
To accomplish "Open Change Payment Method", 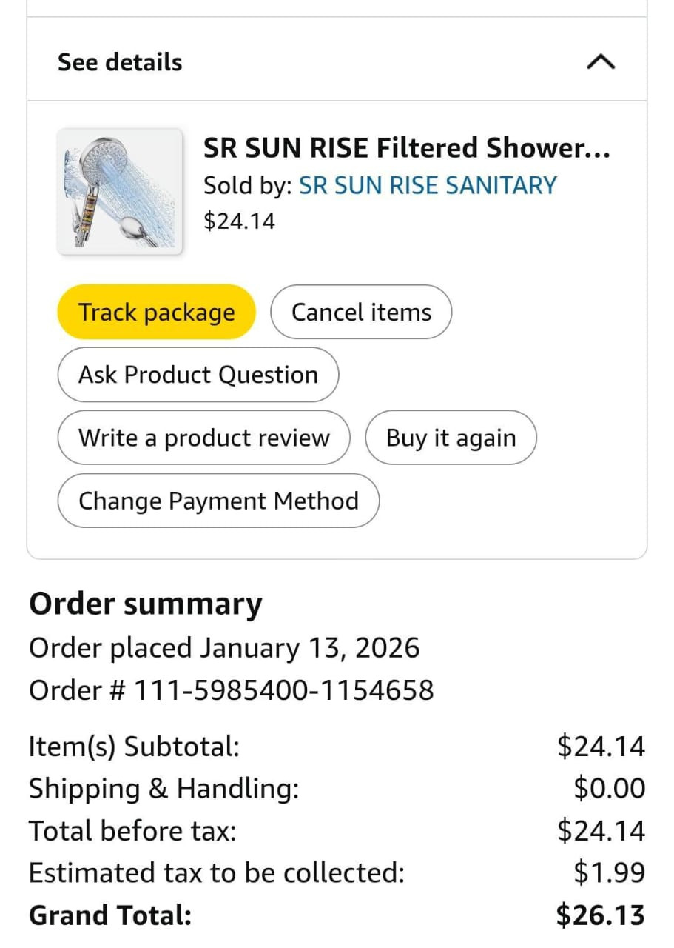I will [218, 501].
